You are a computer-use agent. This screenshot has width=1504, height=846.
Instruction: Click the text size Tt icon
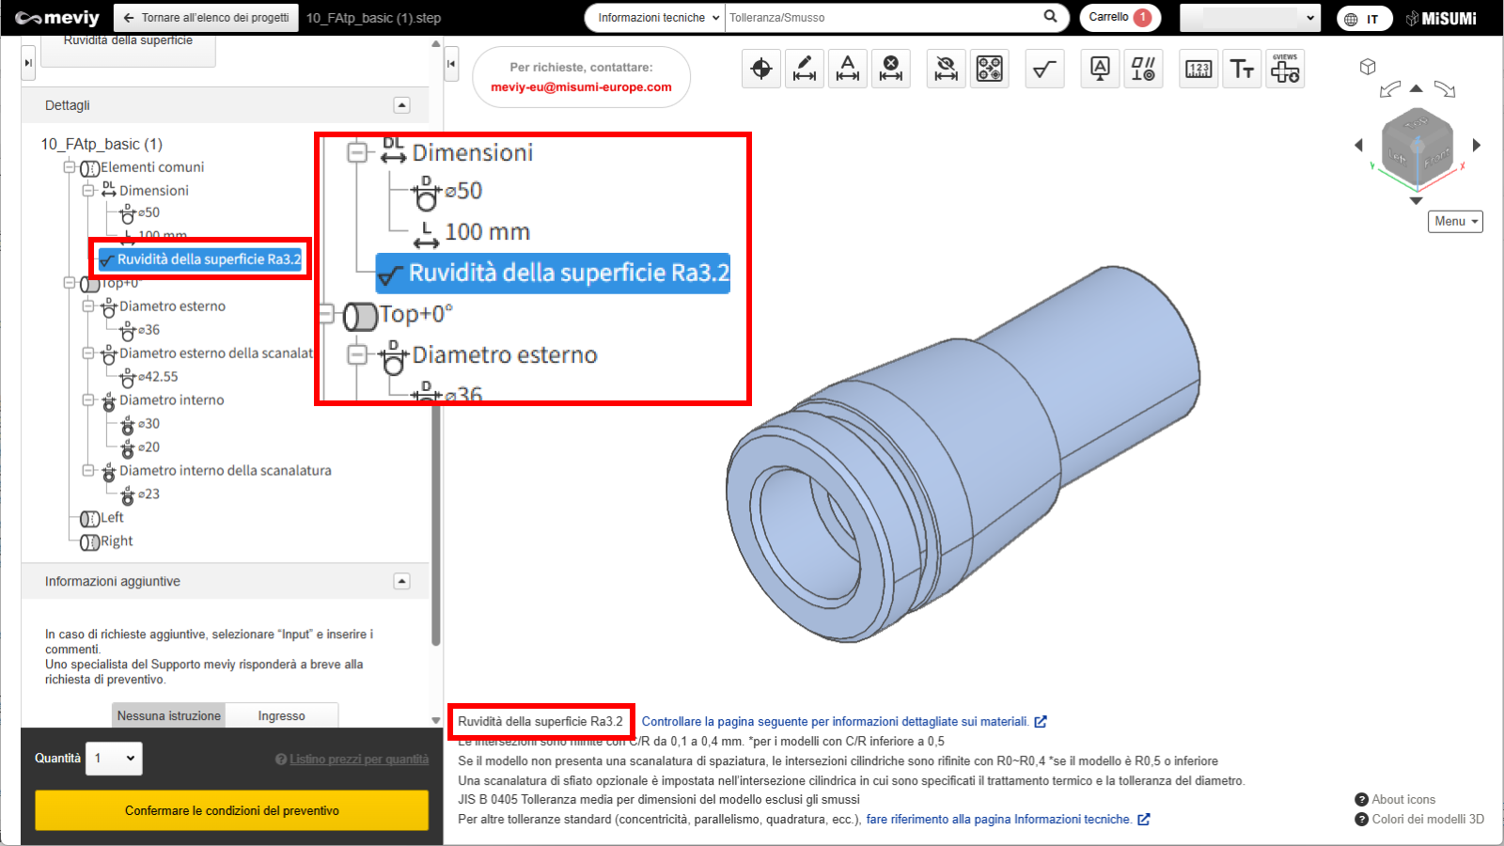(x=1242, y=69)
